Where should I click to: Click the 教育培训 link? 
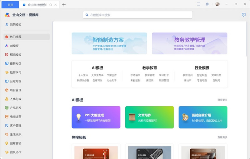187,75
